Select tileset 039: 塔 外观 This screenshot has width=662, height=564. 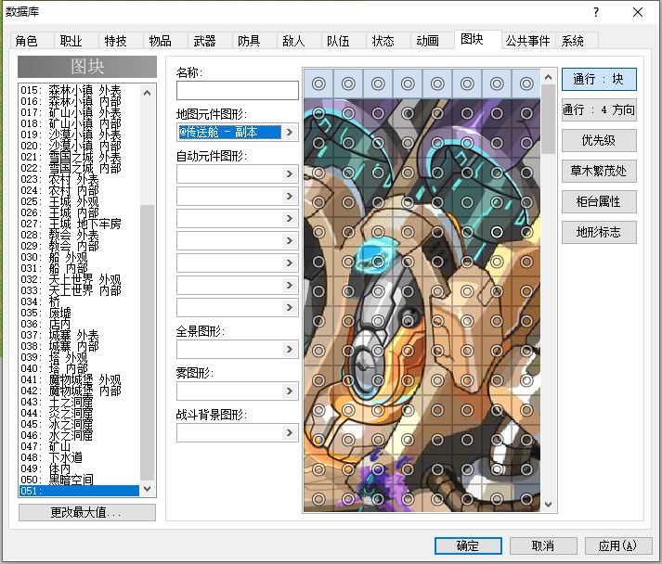[x=79, y=357]
